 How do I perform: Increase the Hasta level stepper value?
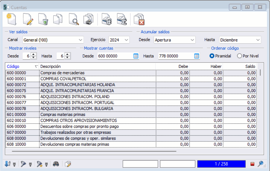click(x=67, y=54)
